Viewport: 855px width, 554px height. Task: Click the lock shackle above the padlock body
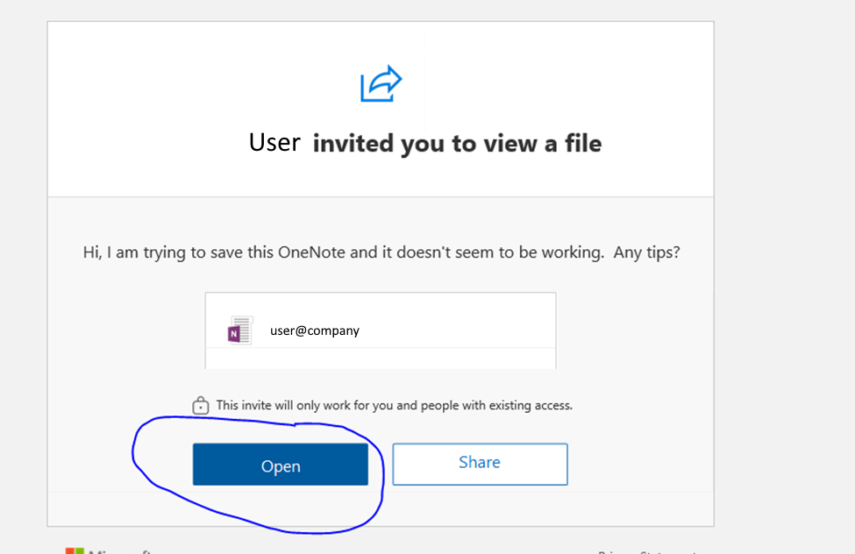pyautogui.click(x=200, y=398)
